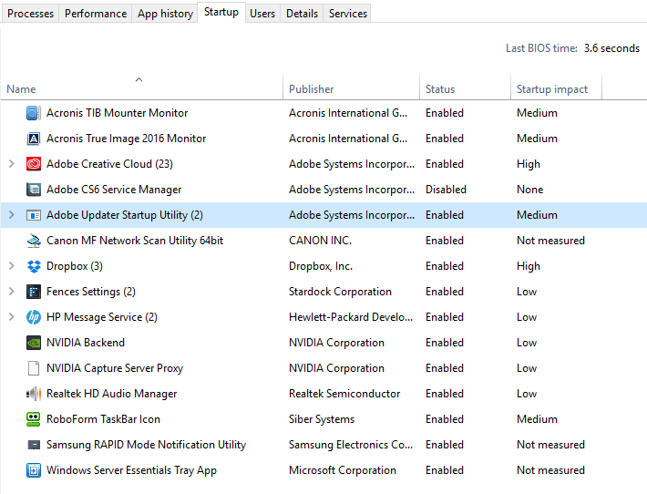The height and width of the screenshot is (494, 647).
Task: Click the NVIDIA Capture Server Proxy icon
Action: pyautogui.click(x=34, y=368)
